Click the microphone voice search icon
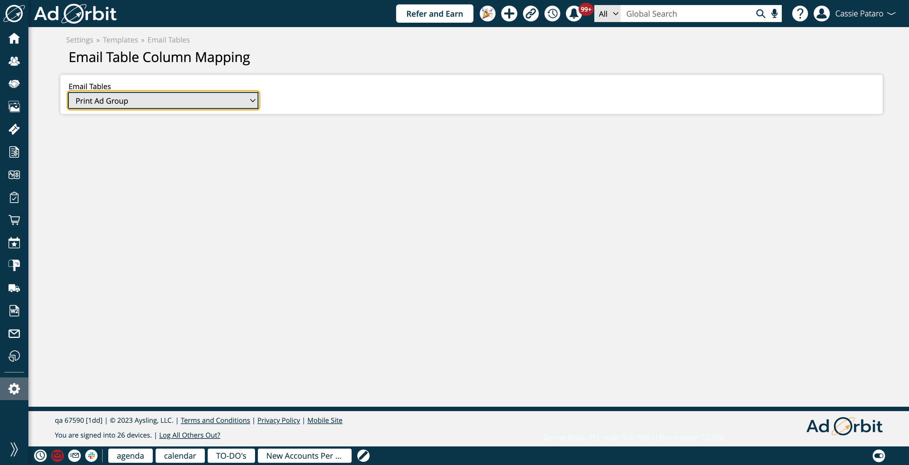The image size is (909, 465). pyautogui.click(x=774, y=14)
